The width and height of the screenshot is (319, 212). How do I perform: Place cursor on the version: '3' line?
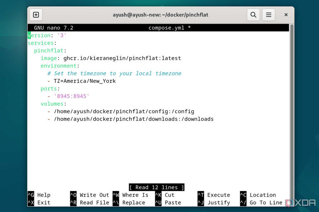[47, 36]
